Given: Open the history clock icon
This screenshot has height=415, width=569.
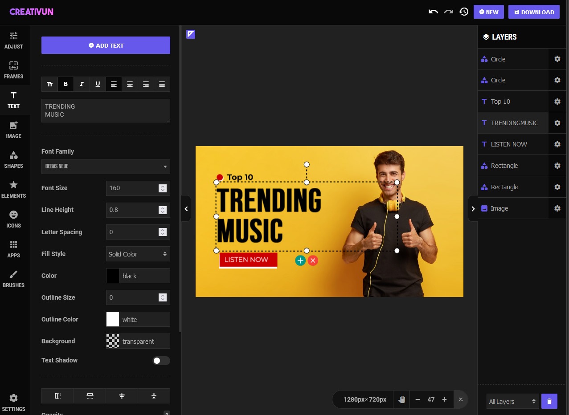Looking at the screenshot, I should point(464,12).
